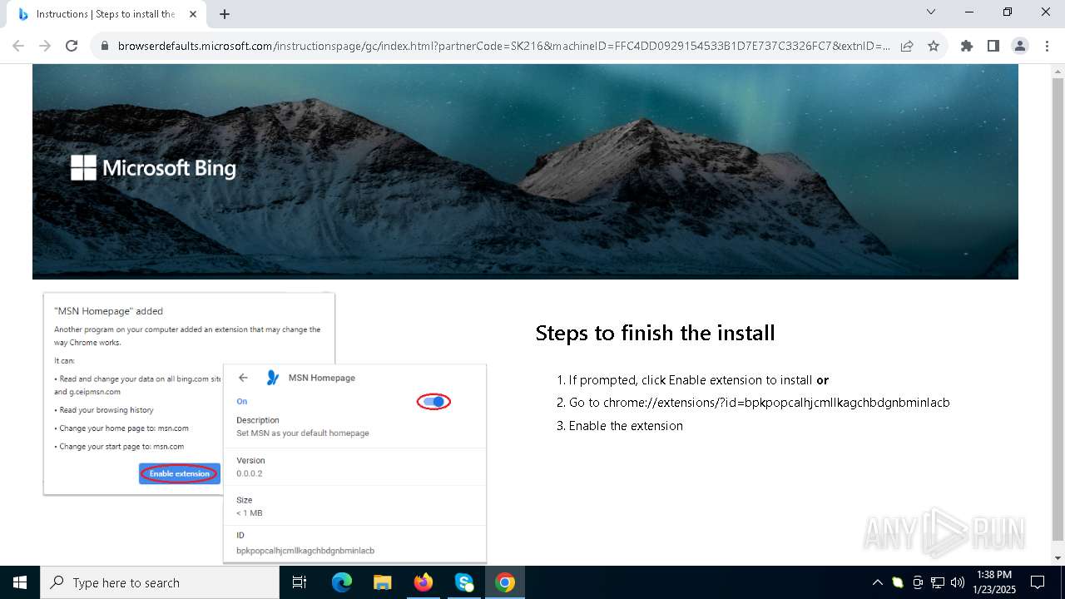Open tab search dropdown
This screenshot has height=599, width=1065.
tap(931, 12)
